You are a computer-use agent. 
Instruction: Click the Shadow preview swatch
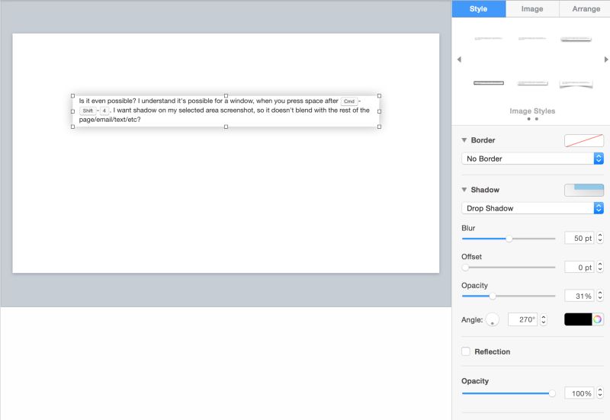tap(584, 190)
